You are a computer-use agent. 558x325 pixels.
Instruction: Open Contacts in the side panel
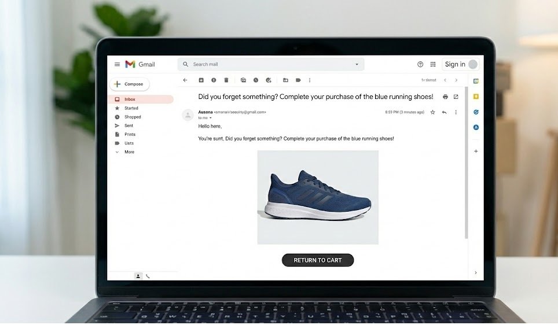coord(476,127)
